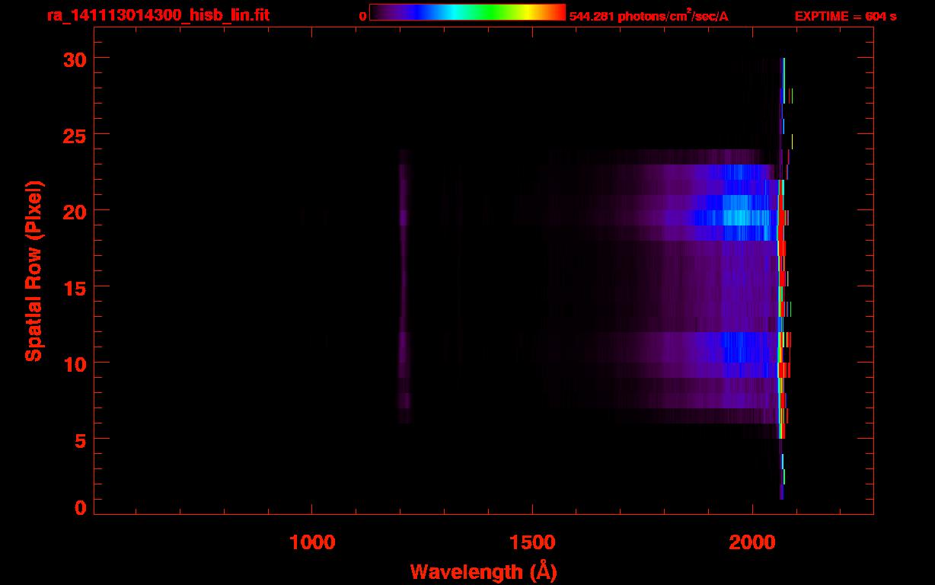The width and height of the screenshot is (935, 585).
Task: Select the 544.281 photons/cm²/sec/A maximum label
Action: [648, 16]
